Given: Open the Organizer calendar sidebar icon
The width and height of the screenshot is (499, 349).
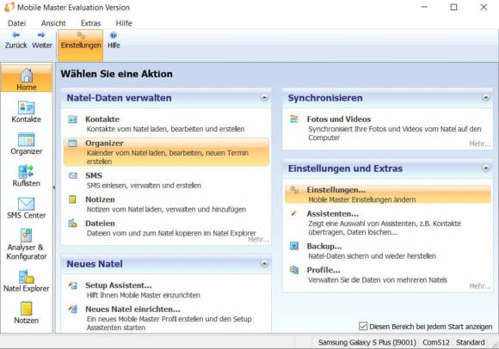Looking at the screenshot, I should pos(26,144).
